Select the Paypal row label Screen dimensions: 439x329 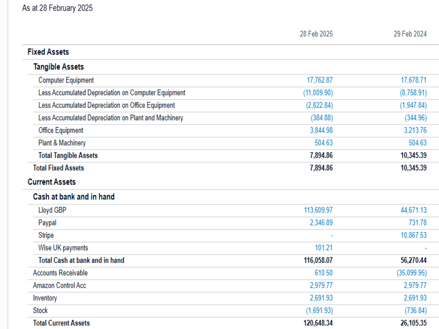pos(47,223)
